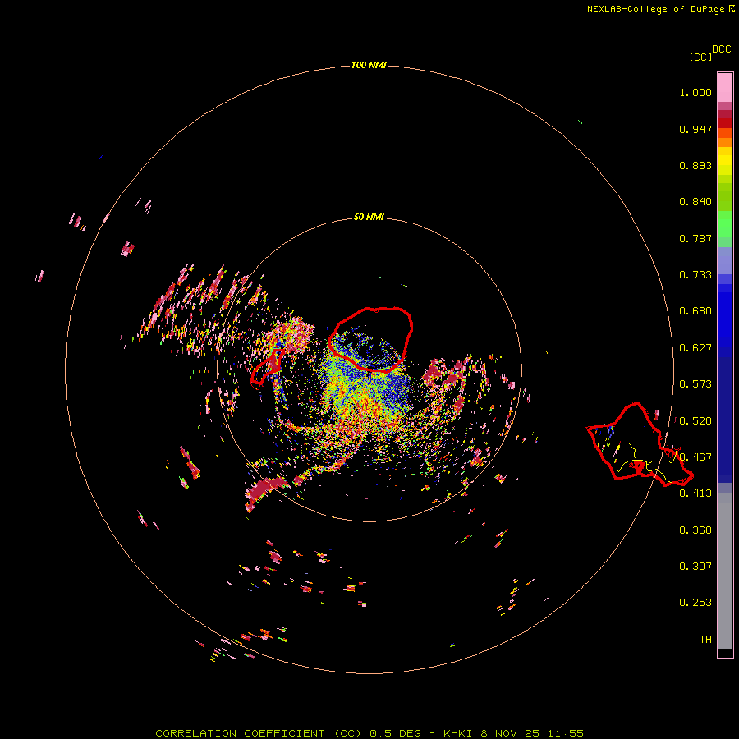Viewport: 739px width, 739px height.
Task: Select the 0.573 scale value
Action: [x=695, y=384]
